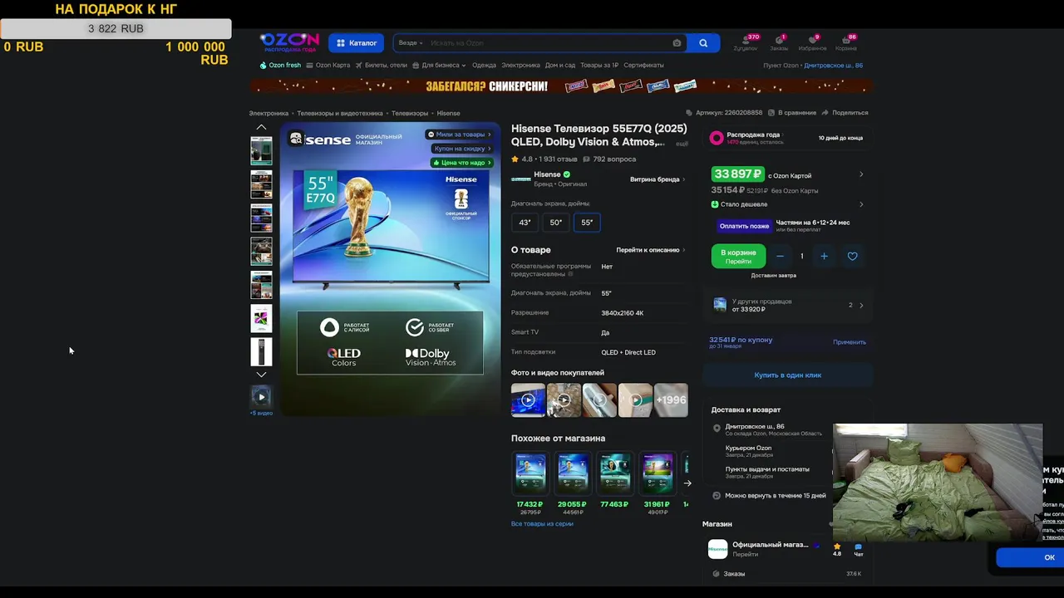Image resolution: width=1064 pixels, height=598 pixels.
Task: Open Дом и сад category
Action: point(560,65)
